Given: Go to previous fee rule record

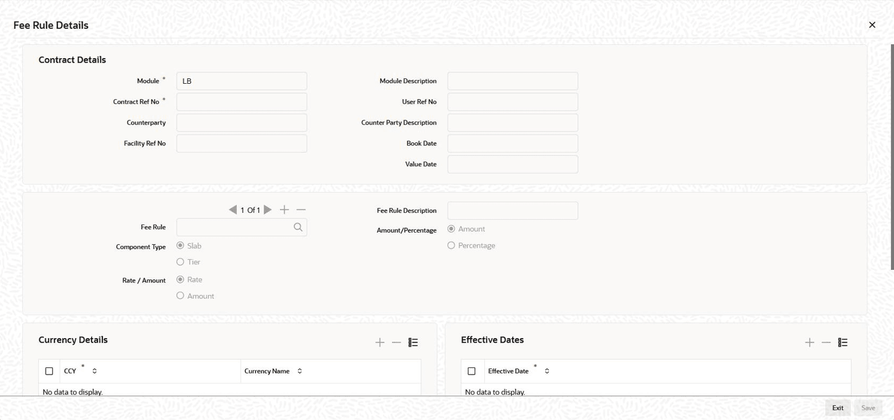Looking at the screenshot, I should 233,210.
